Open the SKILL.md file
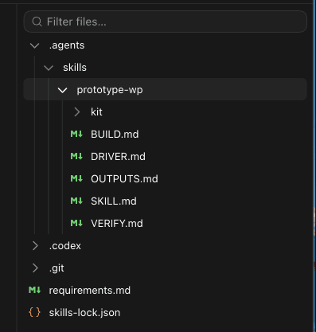 114,201
